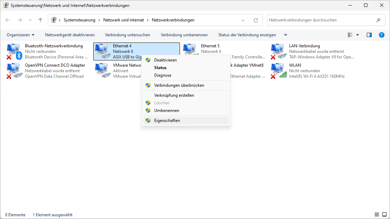The image size is (390, 219).
Task: Click the Ethernet 5 adapter icon
Action: (x=190, y=49)
